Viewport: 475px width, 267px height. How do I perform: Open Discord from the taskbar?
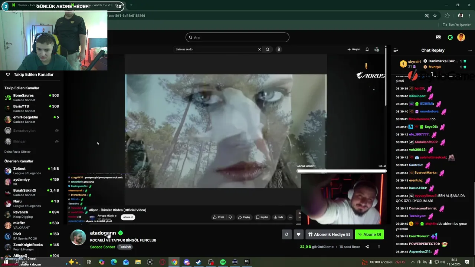[187, 262]
